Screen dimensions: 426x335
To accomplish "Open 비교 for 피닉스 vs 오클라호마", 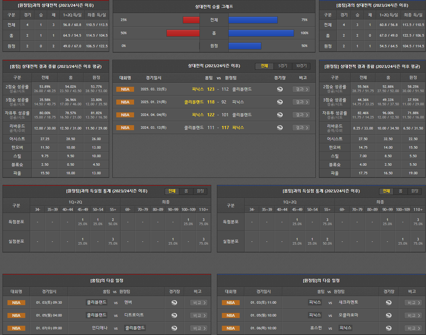I will pos(413,315).
